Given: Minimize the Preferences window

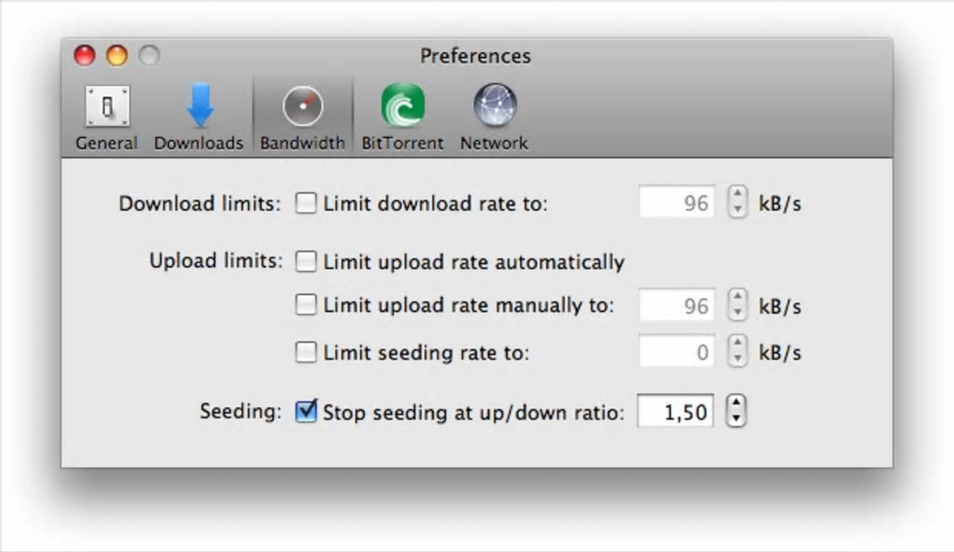Looking at the screenshot, I should (x=117, y=56).
